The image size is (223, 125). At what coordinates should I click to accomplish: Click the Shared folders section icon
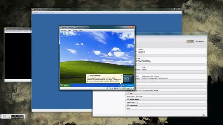[128, 99]
